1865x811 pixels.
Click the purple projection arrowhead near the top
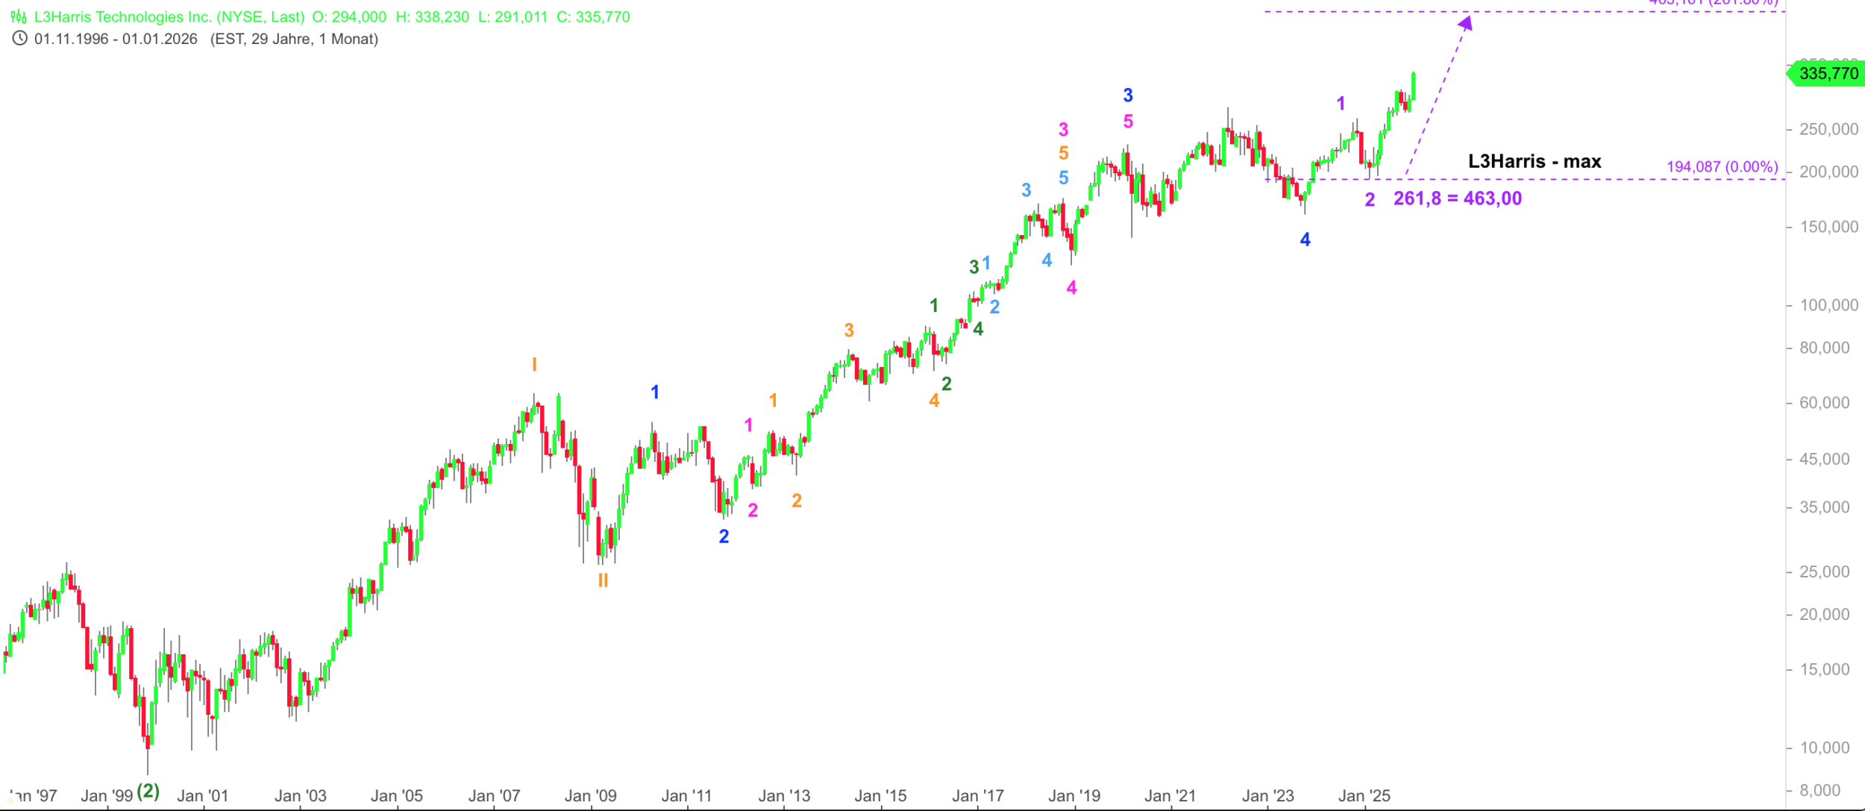point(1466,24)
